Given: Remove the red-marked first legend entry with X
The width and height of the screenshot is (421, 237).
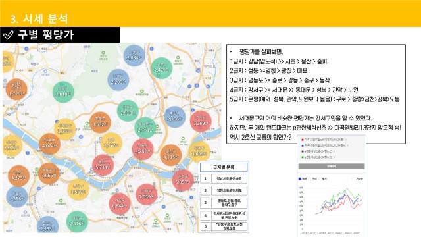Looking at the screenshot, I should 345,140.
